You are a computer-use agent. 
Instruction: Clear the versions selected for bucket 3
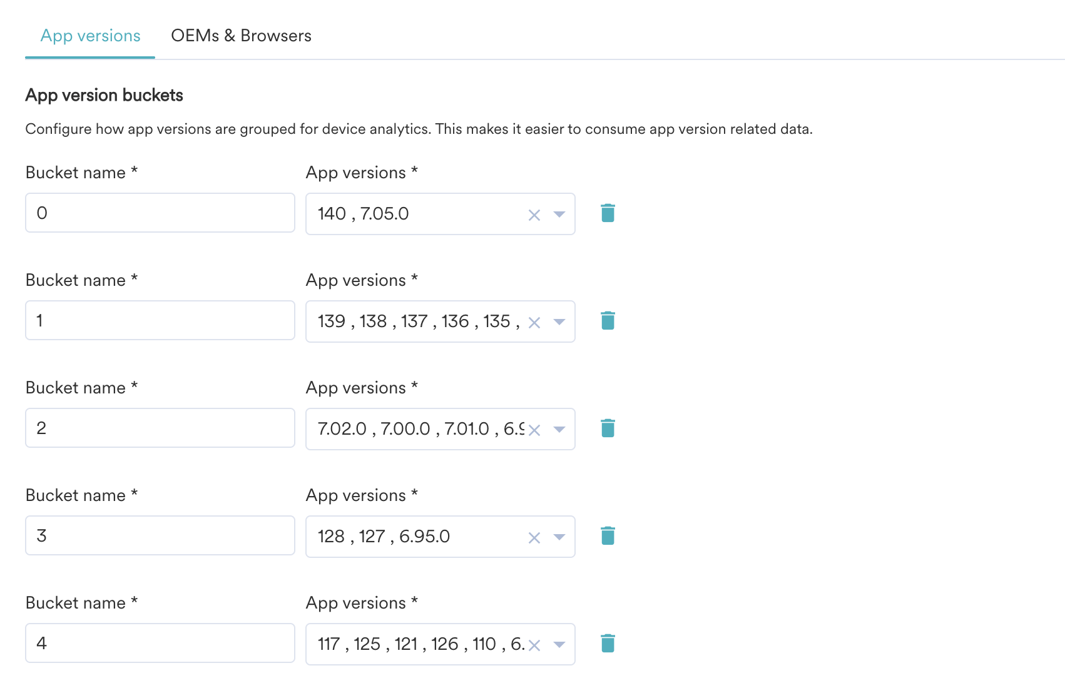point(534,537)
